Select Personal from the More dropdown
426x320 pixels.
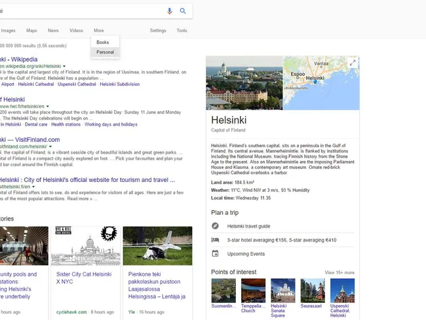click(x=105, y=52)
